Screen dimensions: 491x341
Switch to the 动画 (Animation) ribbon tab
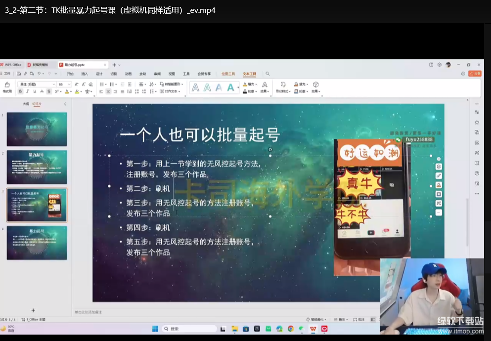(x=128, y=74)
